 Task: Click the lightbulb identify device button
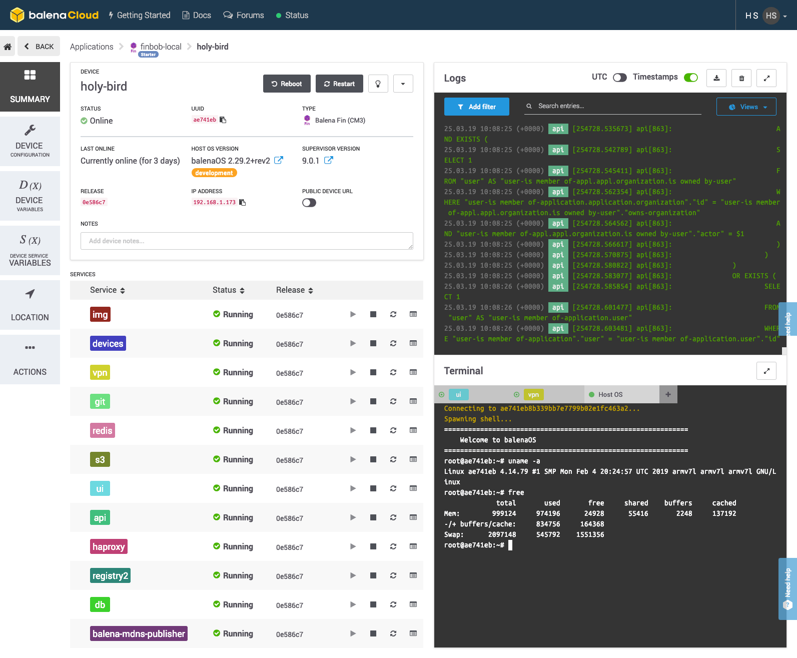pos(378,84)
